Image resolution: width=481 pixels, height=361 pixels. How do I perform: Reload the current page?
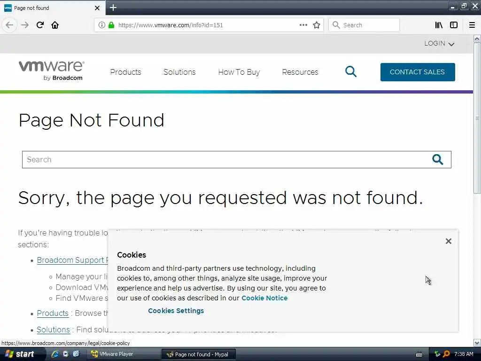tap(40, 25)
